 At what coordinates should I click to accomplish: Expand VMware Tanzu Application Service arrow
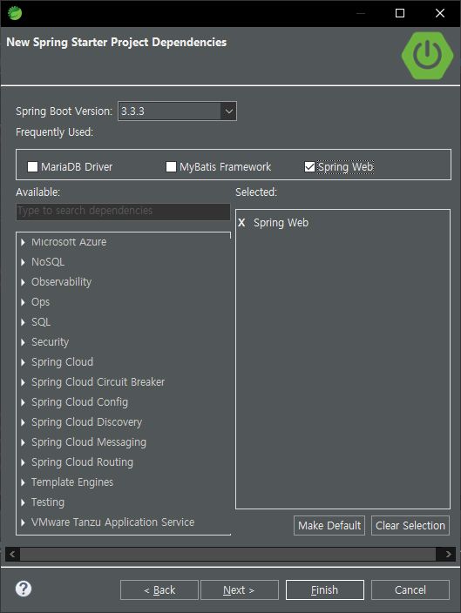23,522
